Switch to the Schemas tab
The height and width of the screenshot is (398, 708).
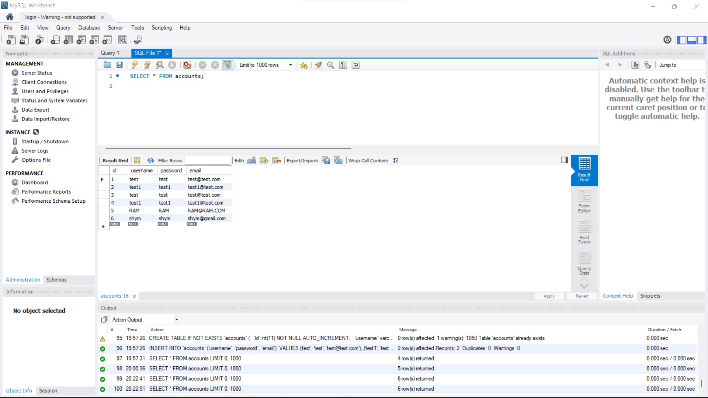tap(56, 280)
